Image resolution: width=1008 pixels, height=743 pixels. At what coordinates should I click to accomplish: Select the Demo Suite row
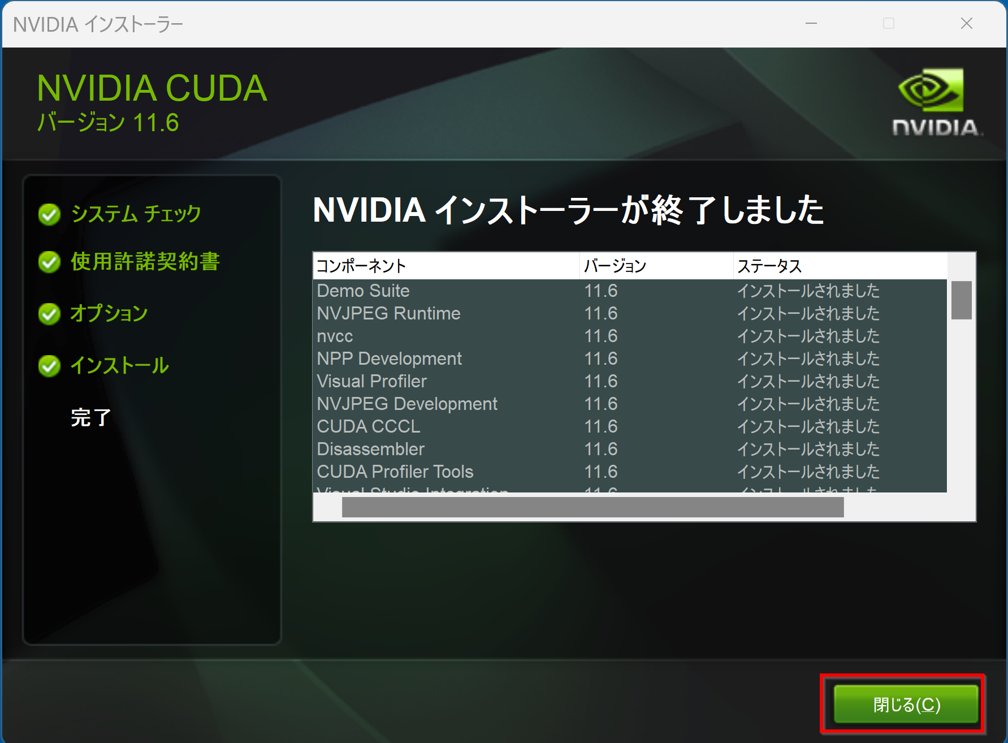coord(630,291)
